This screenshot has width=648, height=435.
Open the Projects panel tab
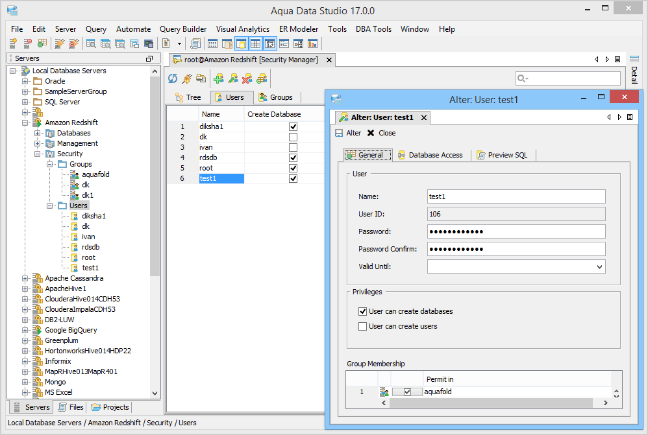(x=110, y=407)
